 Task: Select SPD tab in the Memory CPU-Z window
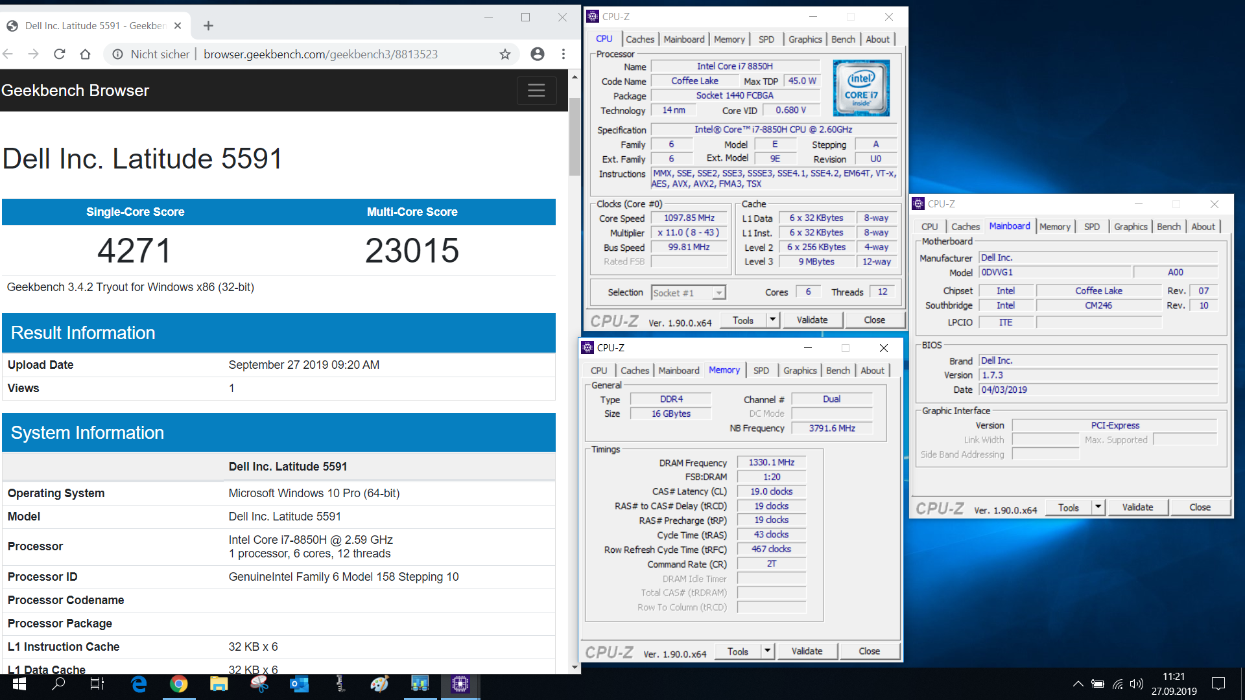pyautogui.click(x=761, y=371)
